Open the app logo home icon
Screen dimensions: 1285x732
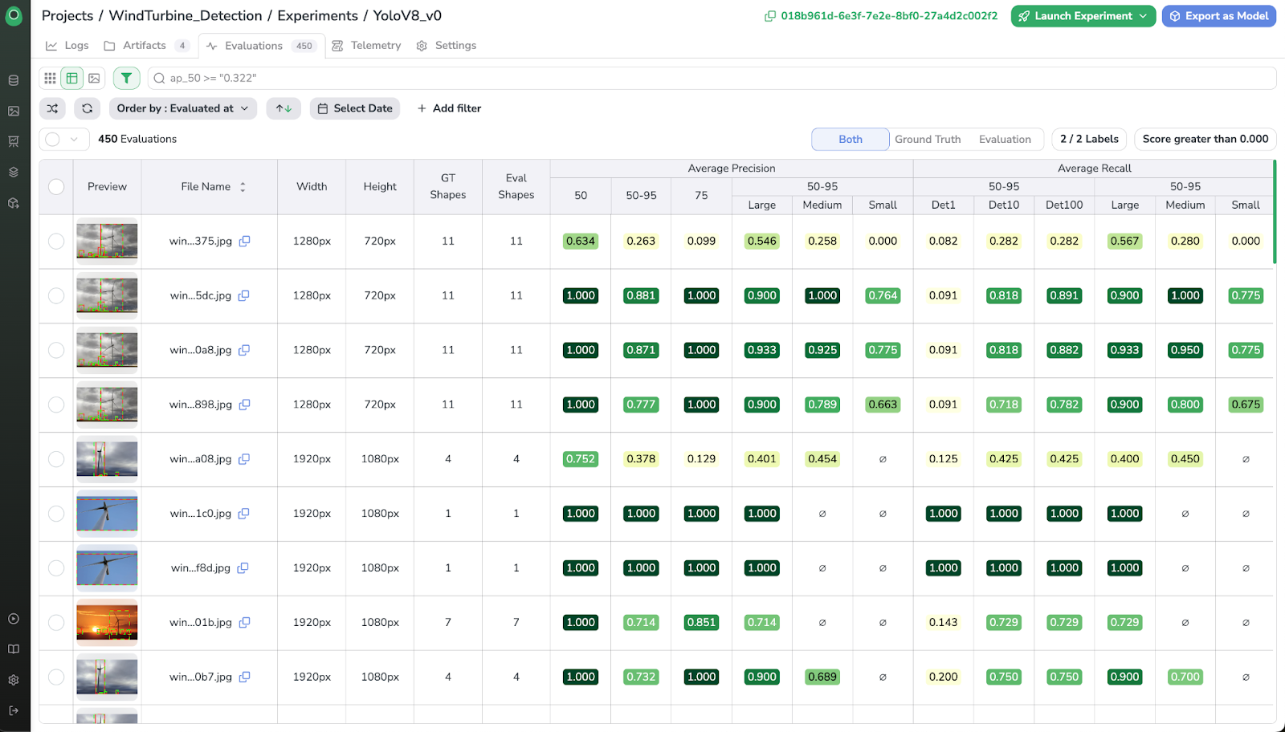click(x=14, y=15)
